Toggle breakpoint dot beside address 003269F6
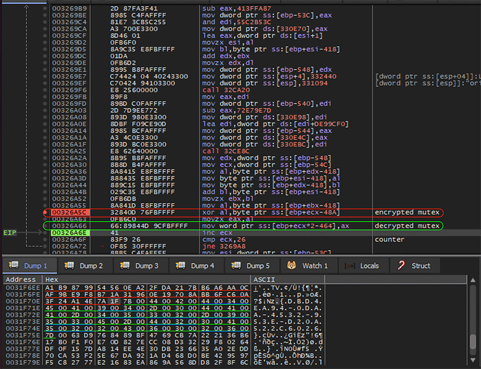The image size is (481, 369). [45, 90]
